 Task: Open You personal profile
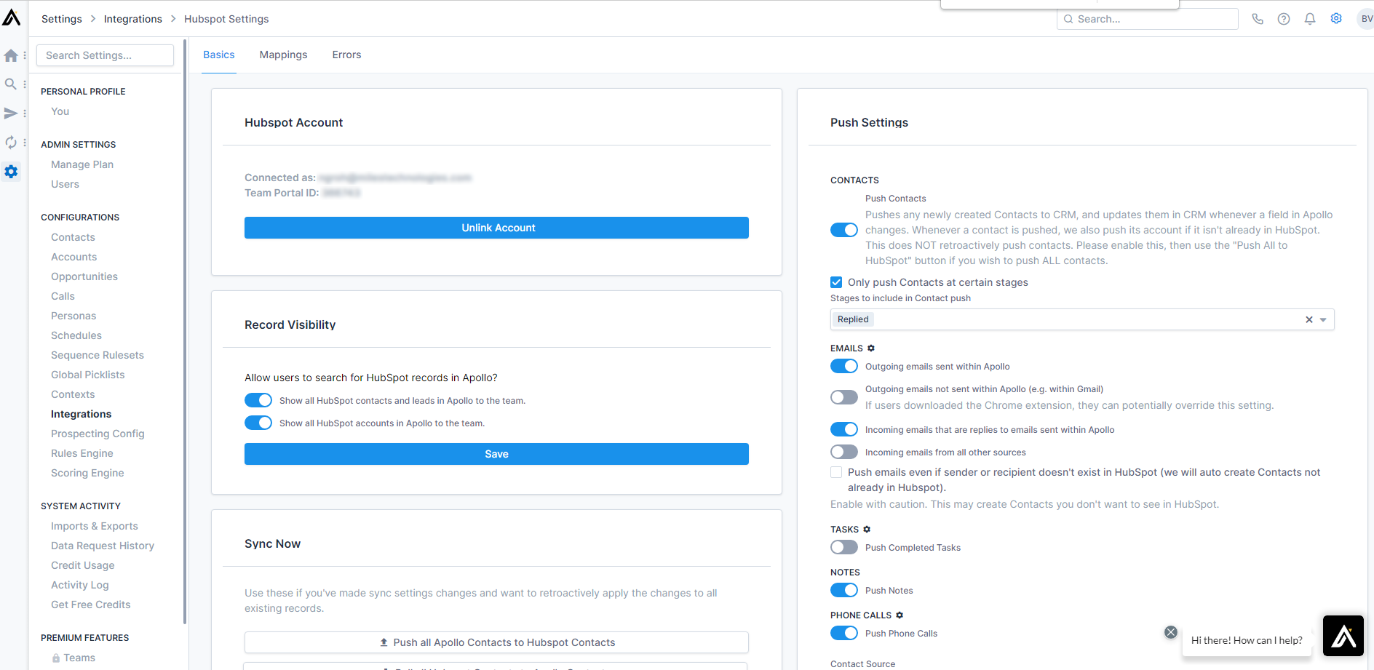pyautogui.click(x=60, y=111)
